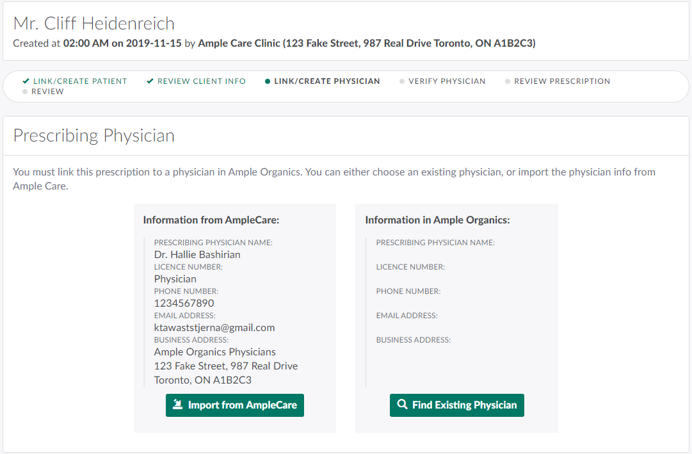Click the Import from AmpleCare button
Viewport: 692px width, 454px height.
click(x=234, y=405)
